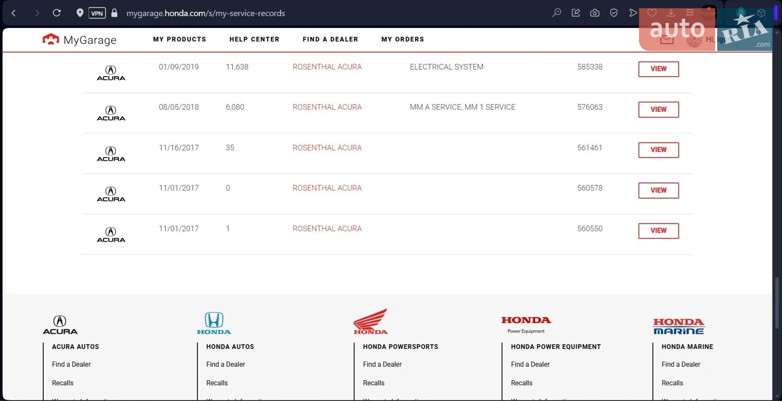This screenshot has height=401, width=782.
Task: View service record 560550
Action: [658, 231]
